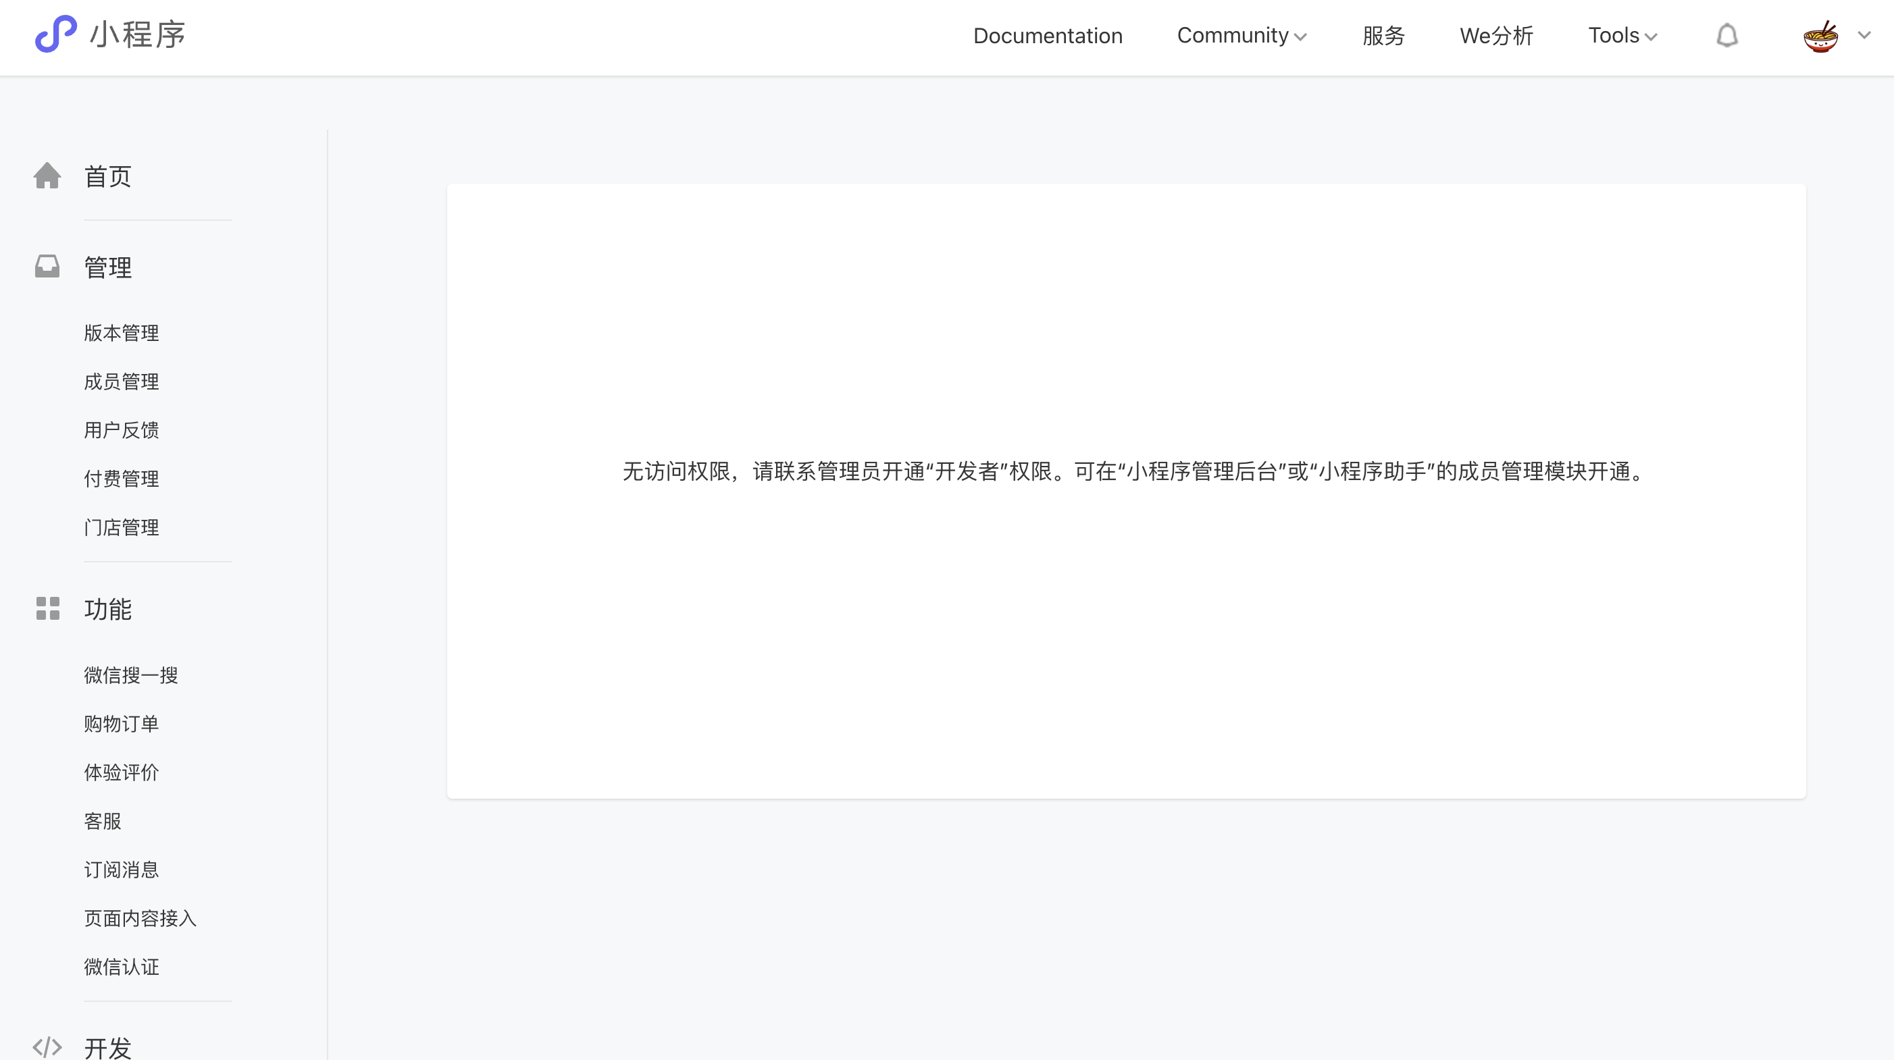Viewport: 1894px width, 1060px height.
Task: Select 用户反馈 sidebar entry
Action: pyautogui.click(x=122, y=430)
